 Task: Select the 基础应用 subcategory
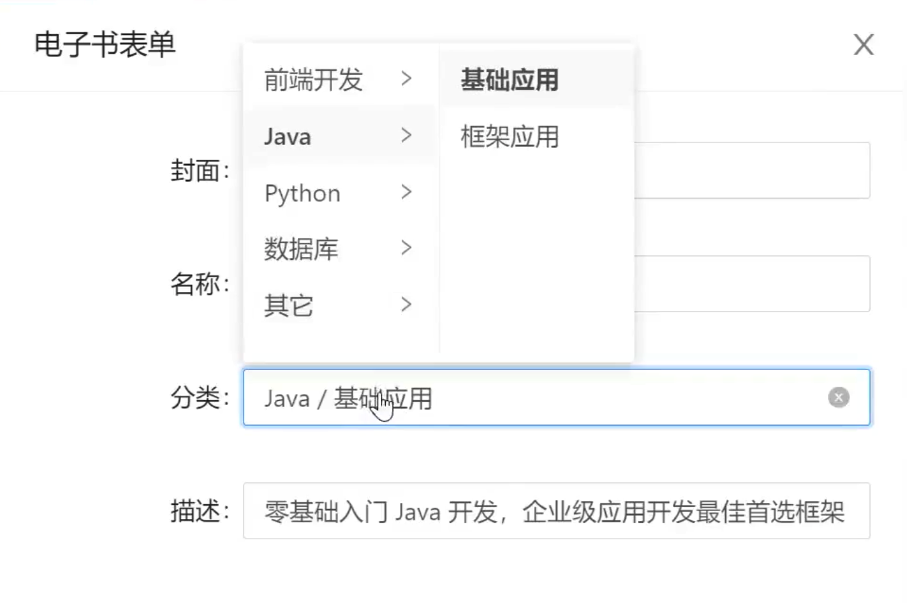point(510,80)
